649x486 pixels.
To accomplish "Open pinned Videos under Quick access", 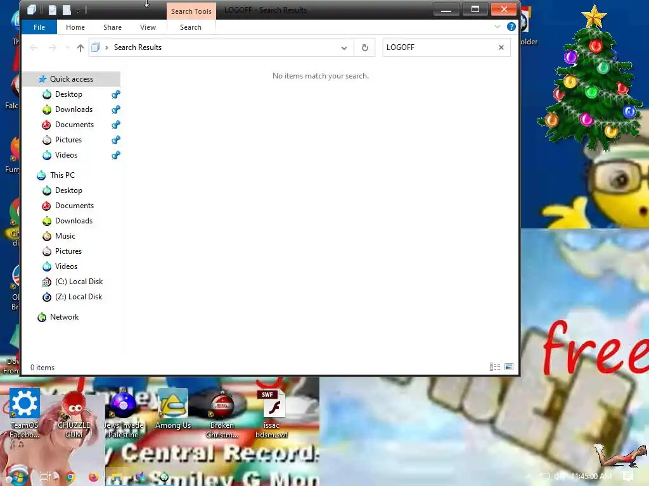I will pos(66,155).
